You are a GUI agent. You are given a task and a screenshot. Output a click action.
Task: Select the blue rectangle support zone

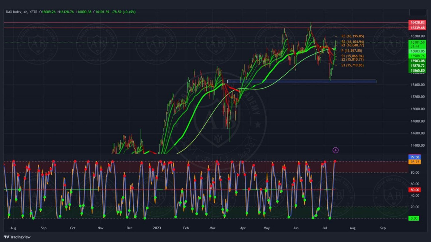point(301,81)
